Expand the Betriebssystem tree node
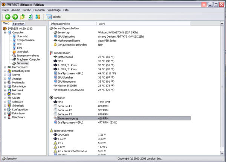The image size is (226, 162). [5, 71]
